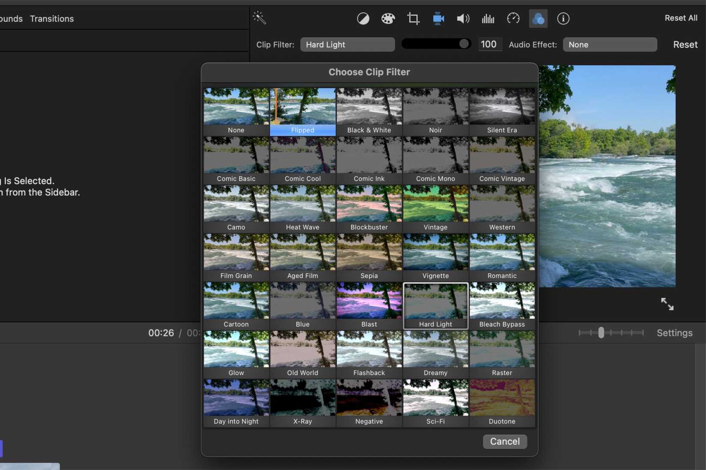Open the Settings panel above the timeline
Image resolution: width=706 pixels, height=470 pixels.
(674, 333)
